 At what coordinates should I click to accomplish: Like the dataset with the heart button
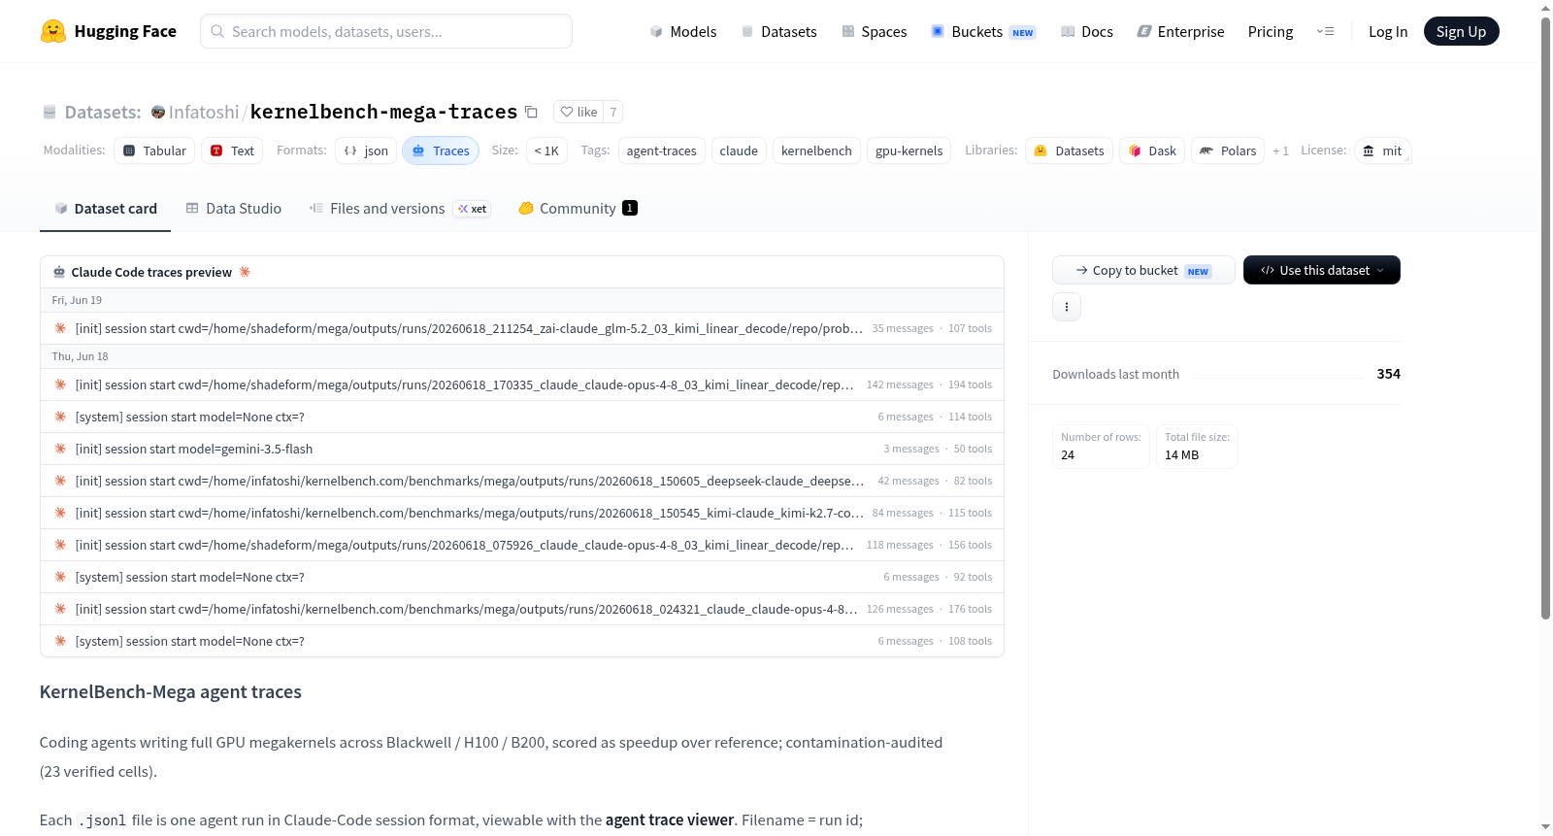point(578,112)
